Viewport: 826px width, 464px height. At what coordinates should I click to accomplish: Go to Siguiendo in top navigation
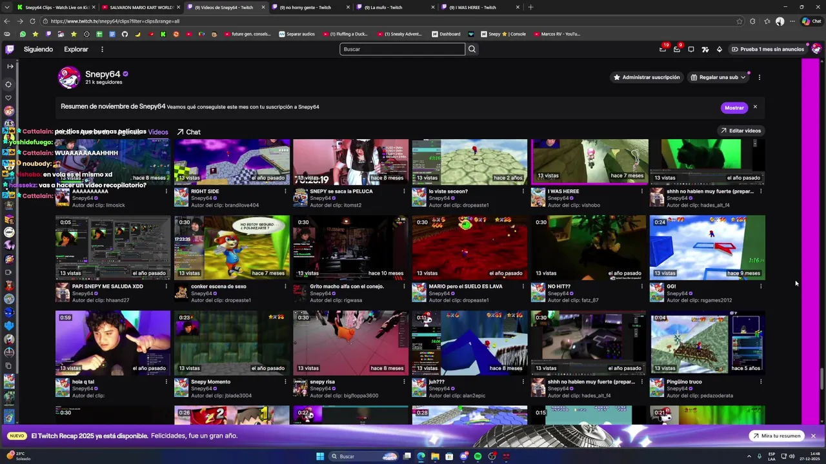[38, 49]
